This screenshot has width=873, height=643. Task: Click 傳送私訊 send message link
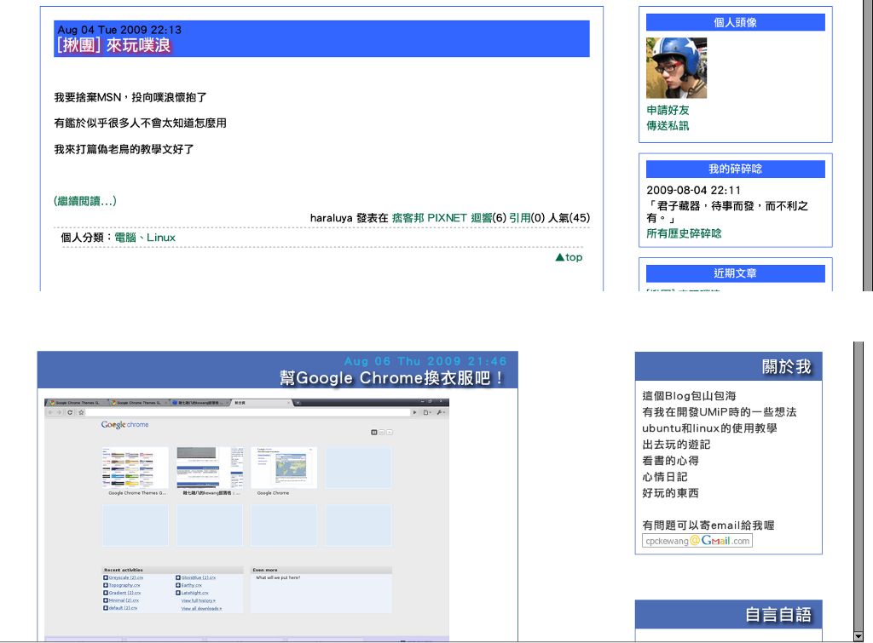[x=668, y=126]
